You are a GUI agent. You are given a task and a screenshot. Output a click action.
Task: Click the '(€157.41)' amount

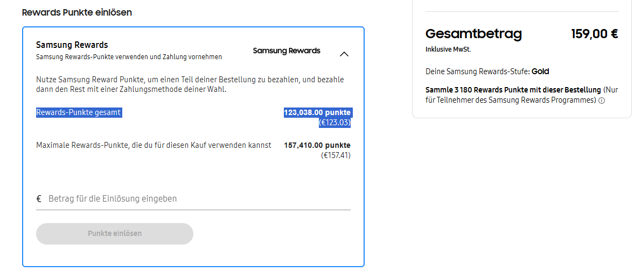point(336,155)
